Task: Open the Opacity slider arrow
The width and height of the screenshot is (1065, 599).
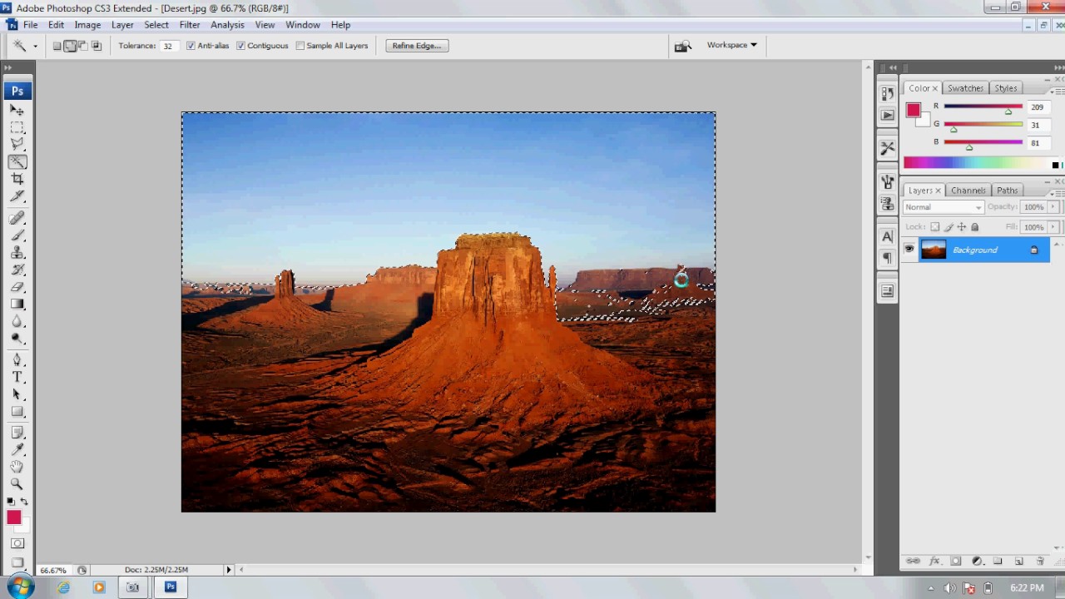Action: pyautogui.click(x=1053, y=207)
